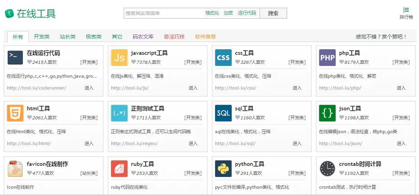Like the javascript工具 via heart icon
The image size is (419, 195).
[134, 62]
